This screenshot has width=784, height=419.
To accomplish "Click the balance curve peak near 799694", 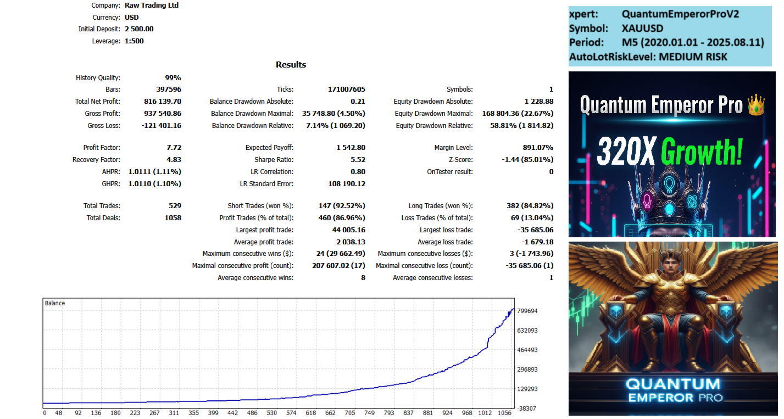I will (513, 310).
